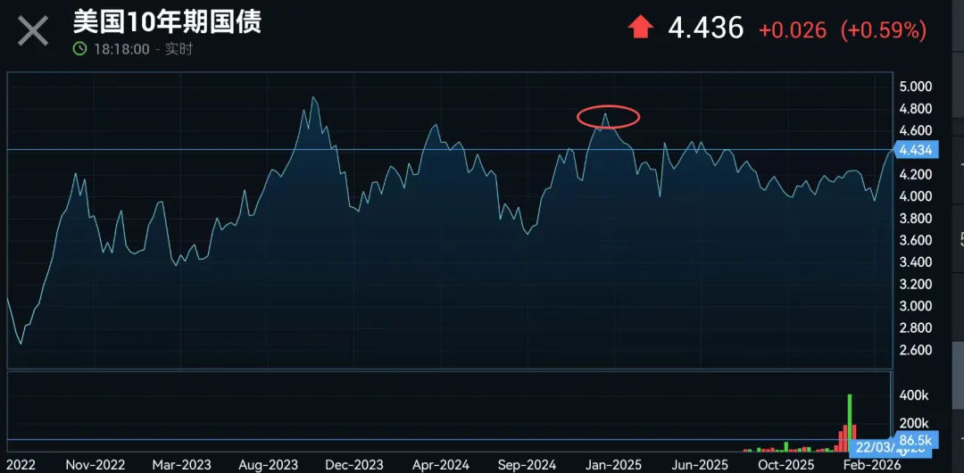The image size is (964, 473).
Task: Click the 4.600 y-axis value
Action: 916,130
